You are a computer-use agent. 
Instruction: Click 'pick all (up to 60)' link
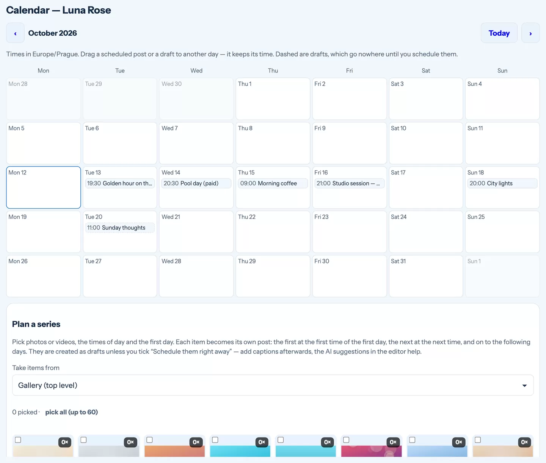coord(72,412)
